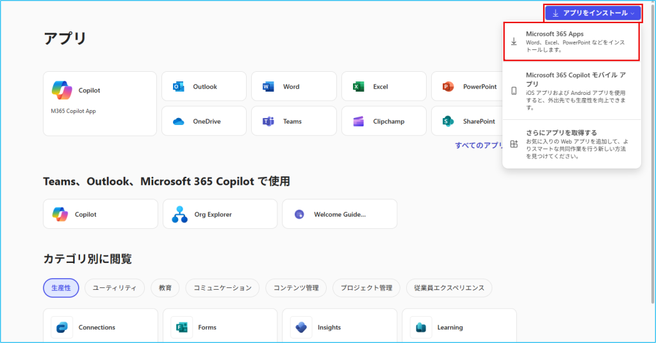Select the 従業員エクスペリエンス category chip
The width and height of the screenshot is (656, 343).
tap(449, 288)
